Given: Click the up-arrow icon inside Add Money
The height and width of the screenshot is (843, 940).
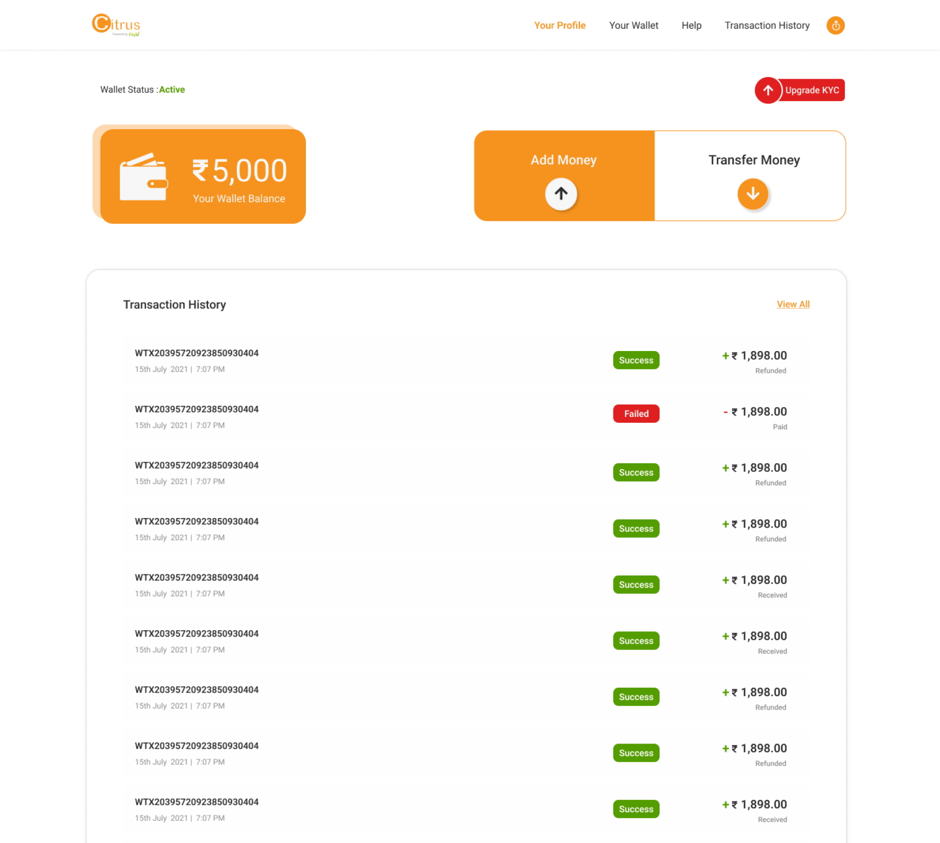Looking at the screenshot, I should pyautogui.click(x=562, y=194).
